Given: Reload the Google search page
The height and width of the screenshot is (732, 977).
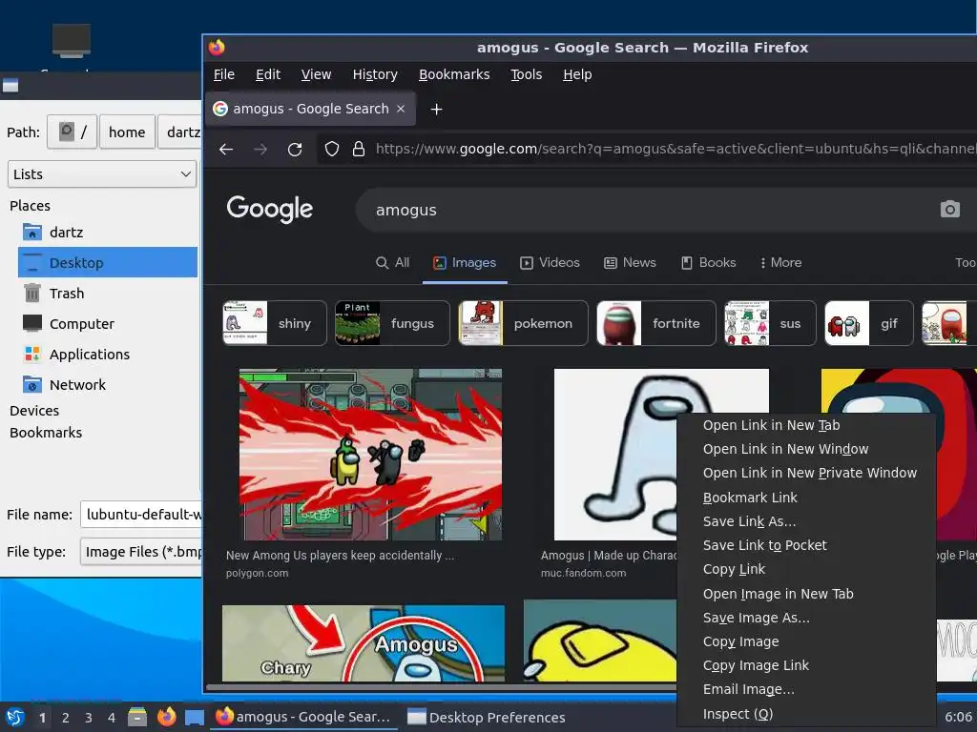Looking at the screenshot, I should 295,149.
